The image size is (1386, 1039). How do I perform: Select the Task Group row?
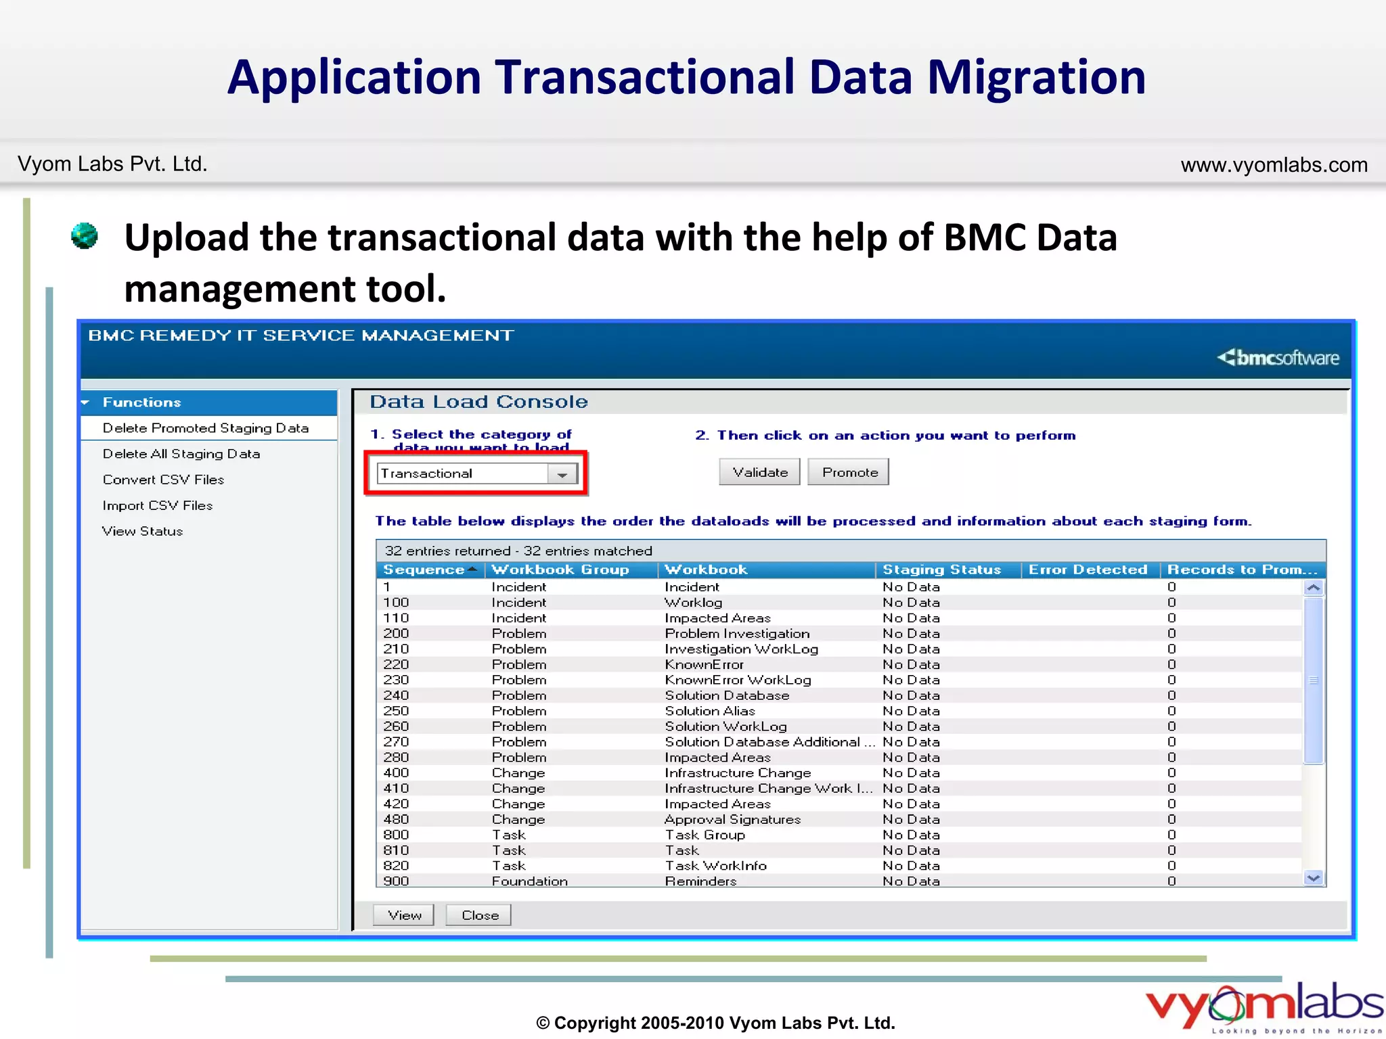point(839,835)
